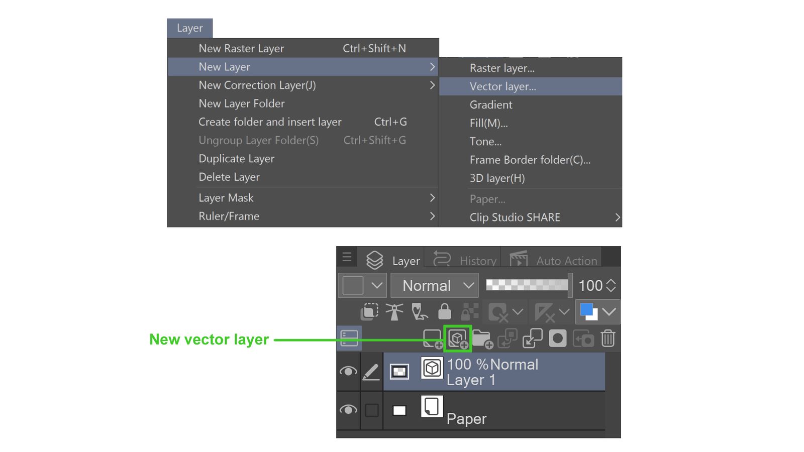This screenshot has width=804, height=452.
Task: Click the highlighted New vector layer icon
Action: (458, 340)
